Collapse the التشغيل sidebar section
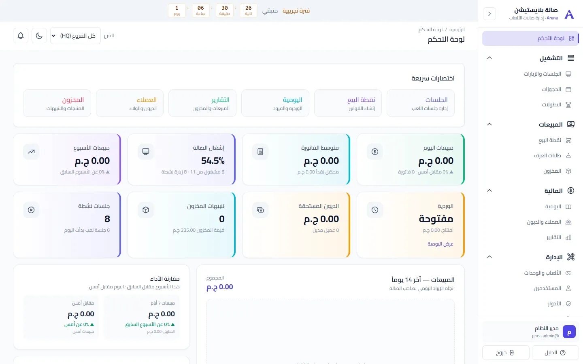The image size is (583, 364). [x=489, y=58]
